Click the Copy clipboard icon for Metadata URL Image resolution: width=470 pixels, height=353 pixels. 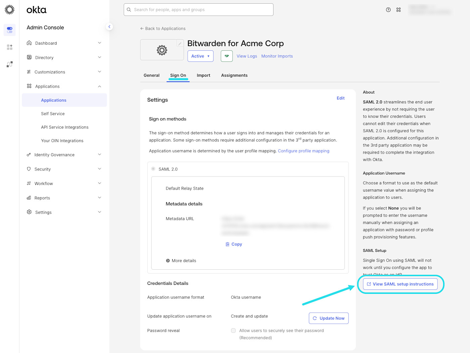[x=228, y=244]
